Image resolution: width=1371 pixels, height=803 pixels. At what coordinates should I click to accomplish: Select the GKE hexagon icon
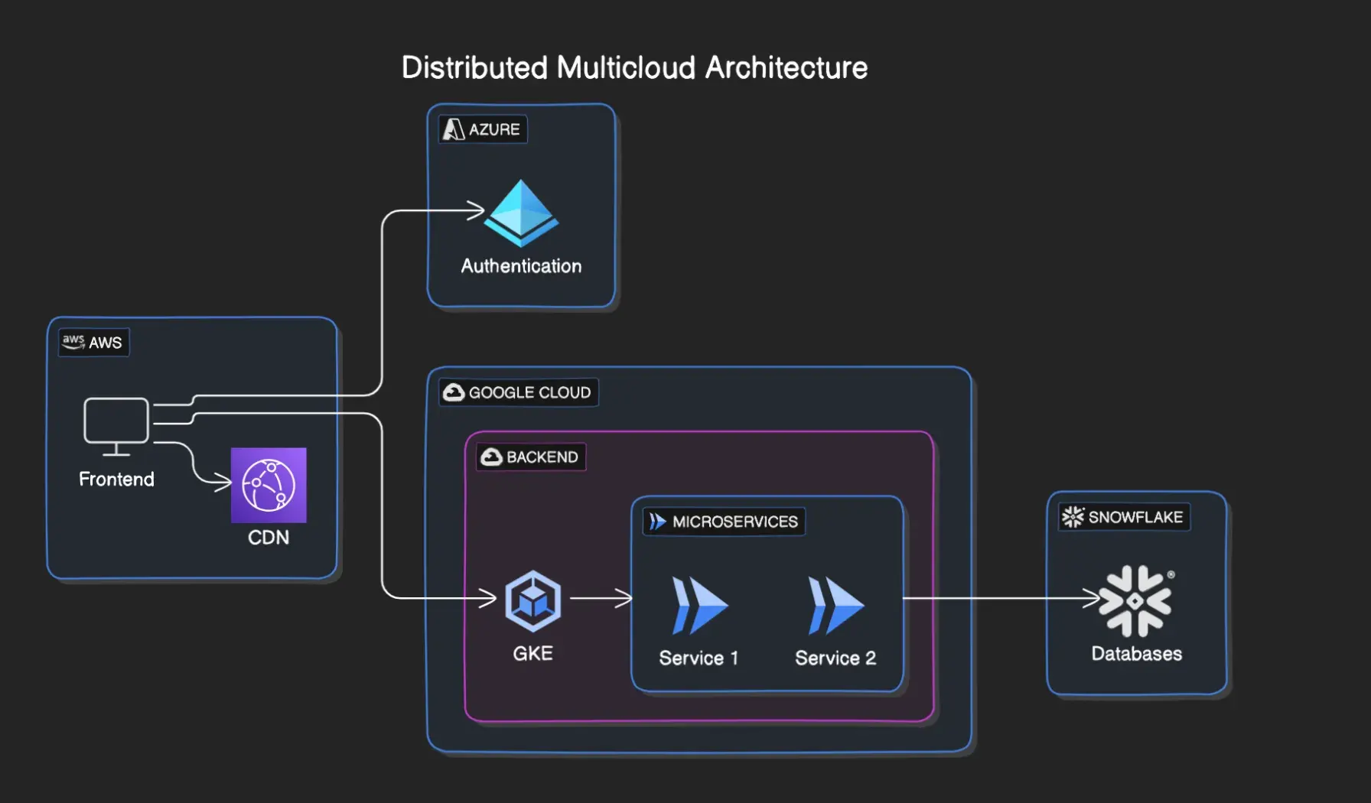pyautogui.click(x=533, y=600)
